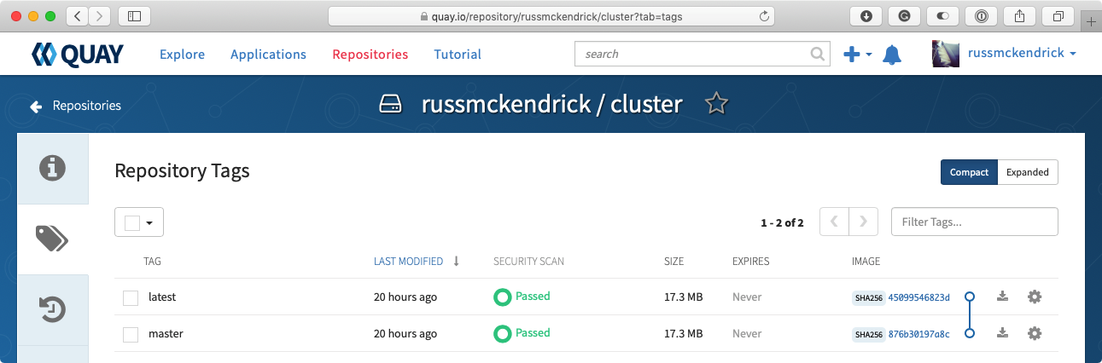Open the Tutorial page
This screenshot has height=363, width=1102.
click(x=458, y=55)
